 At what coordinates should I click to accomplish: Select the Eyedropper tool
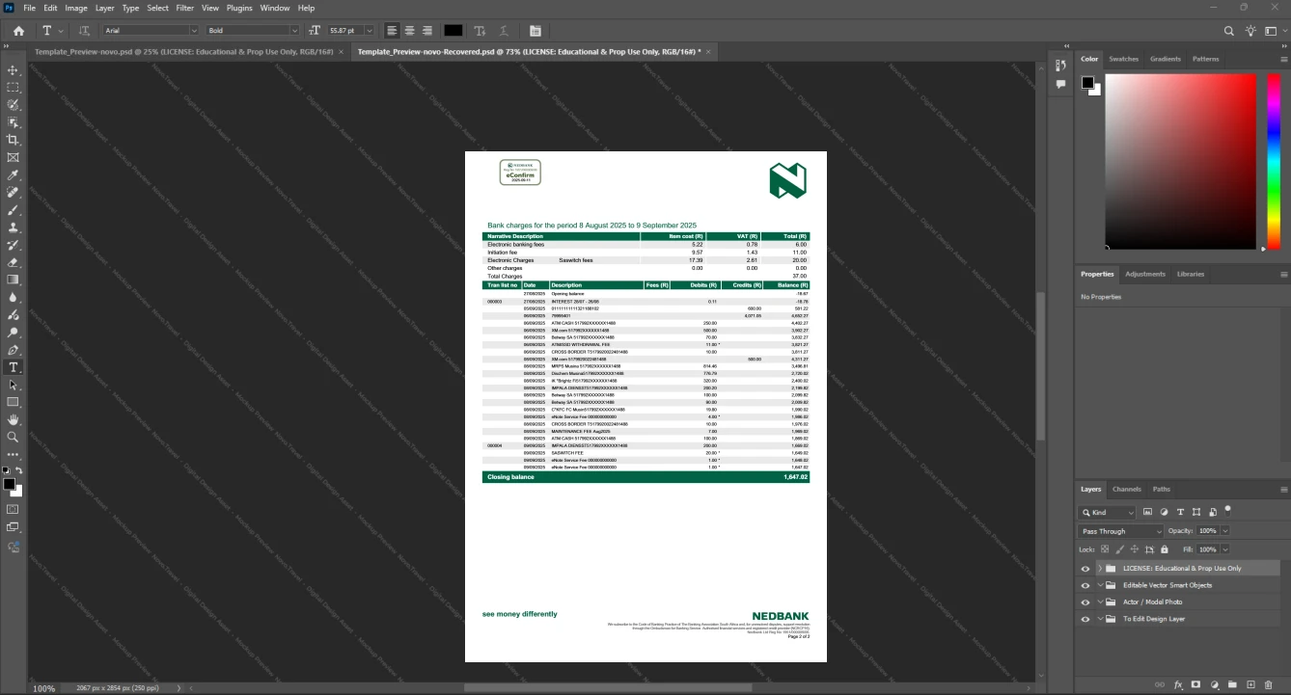point(14,175)
